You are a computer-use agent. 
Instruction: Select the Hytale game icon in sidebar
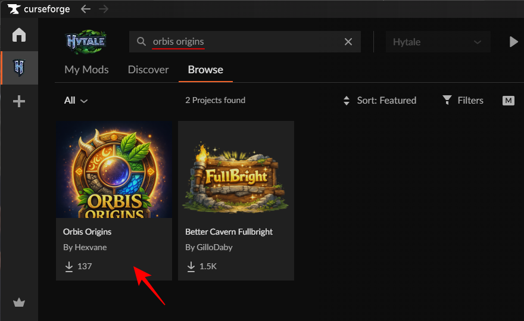(x=19, y=68)
